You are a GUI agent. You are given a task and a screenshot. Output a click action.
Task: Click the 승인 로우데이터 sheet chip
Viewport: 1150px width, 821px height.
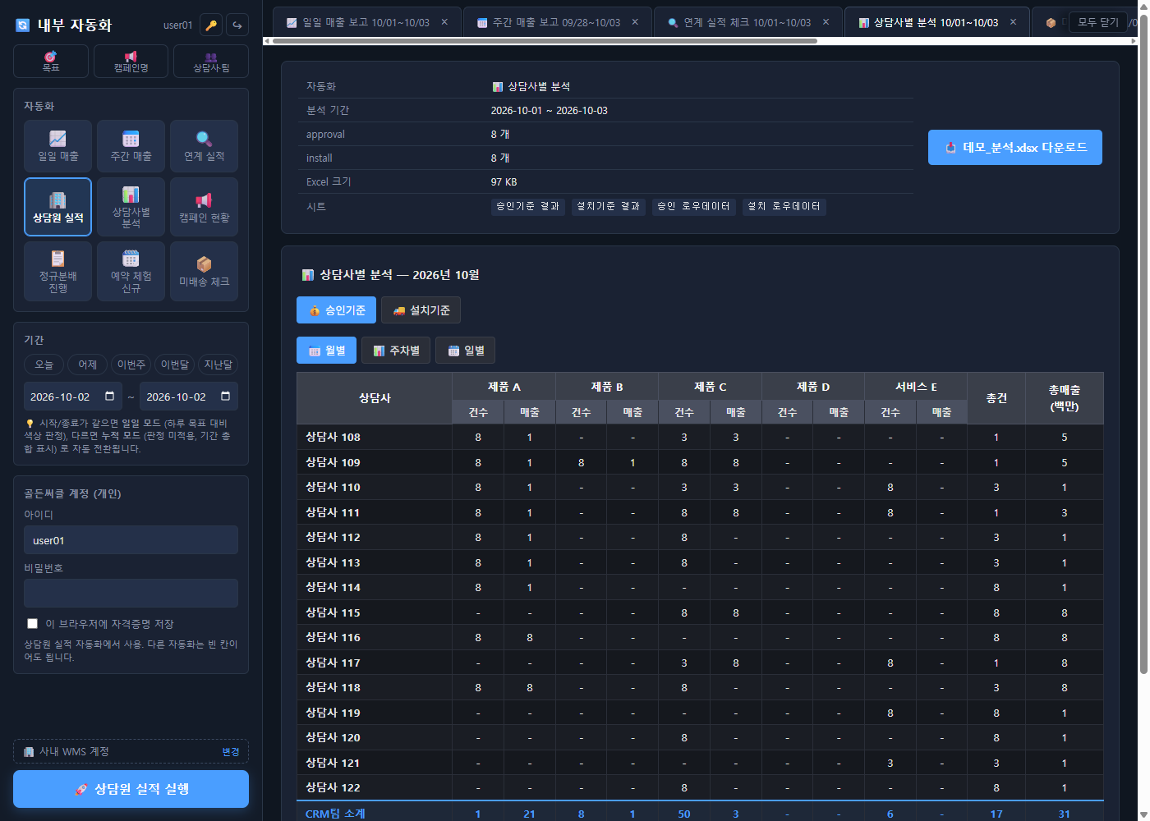tap(694, 206)
